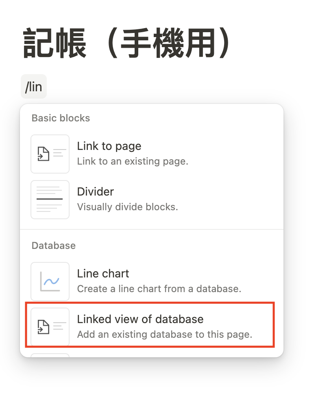
Task: Click the Link to page icon
Action: coord(50,154)
